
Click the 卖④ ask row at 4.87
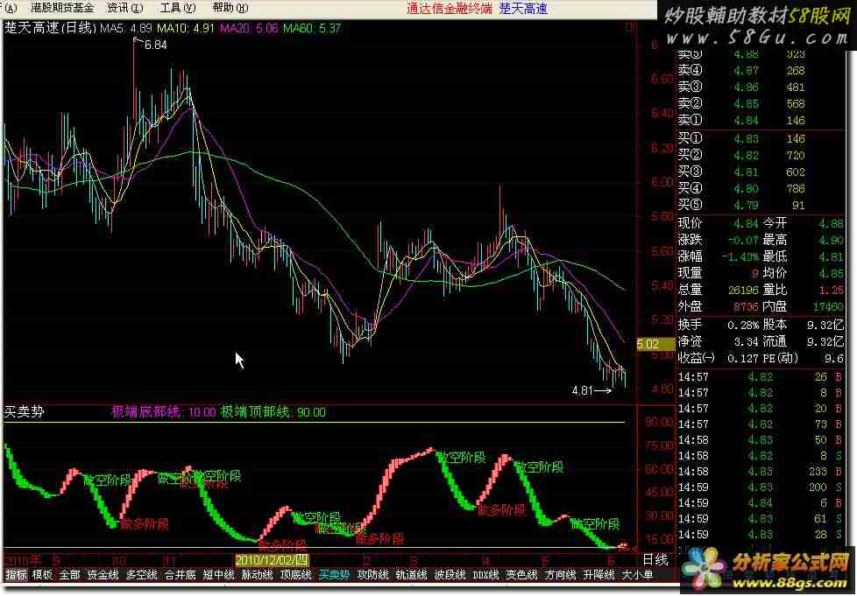pyautogui.click(x=761, y=70)
